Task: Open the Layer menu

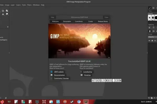Action: [x=13, y=5]
